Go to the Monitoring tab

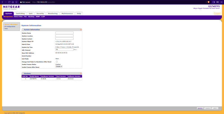point(53,14)
